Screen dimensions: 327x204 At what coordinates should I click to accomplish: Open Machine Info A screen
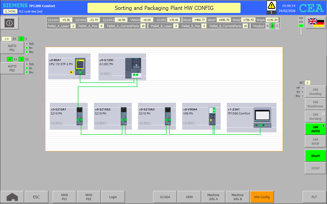click(x=213, y=197)
